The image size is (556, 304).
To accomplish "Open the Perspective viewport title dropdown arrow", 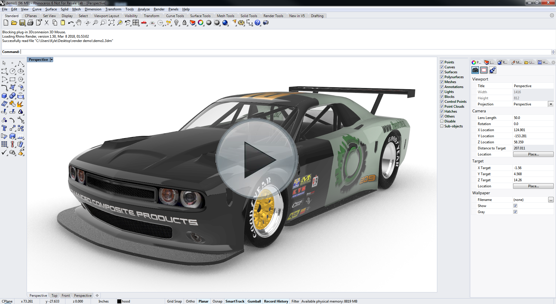I will [52, 60].
